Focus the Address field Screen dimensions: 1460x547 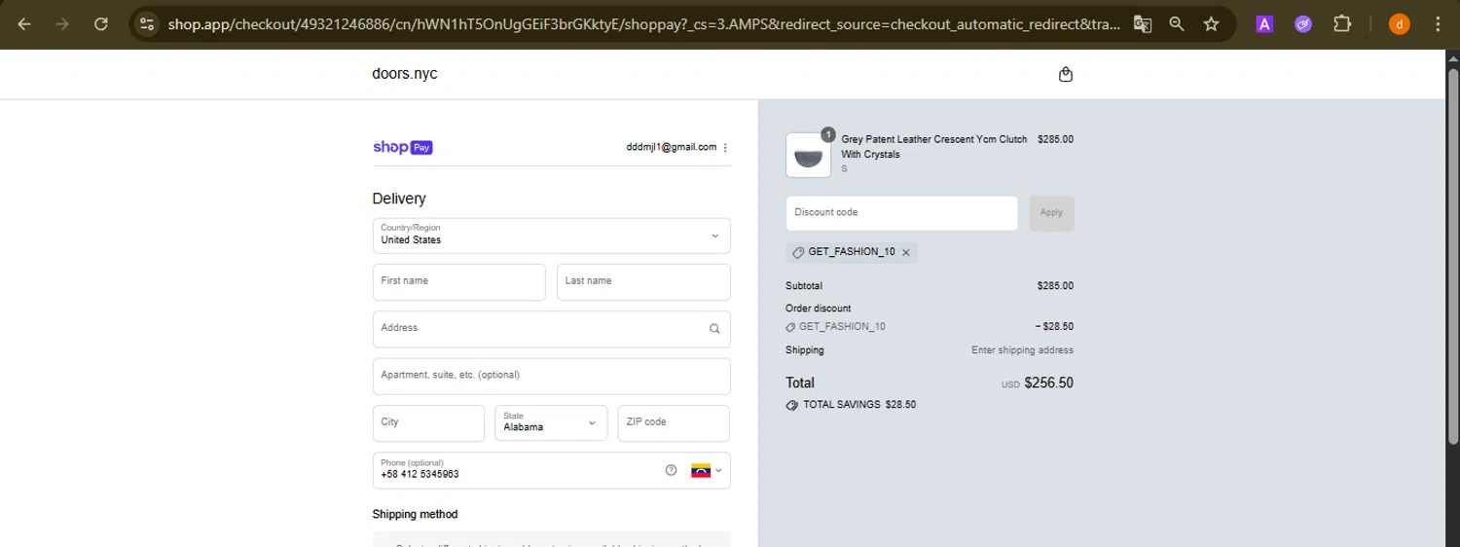coord(551,329)
